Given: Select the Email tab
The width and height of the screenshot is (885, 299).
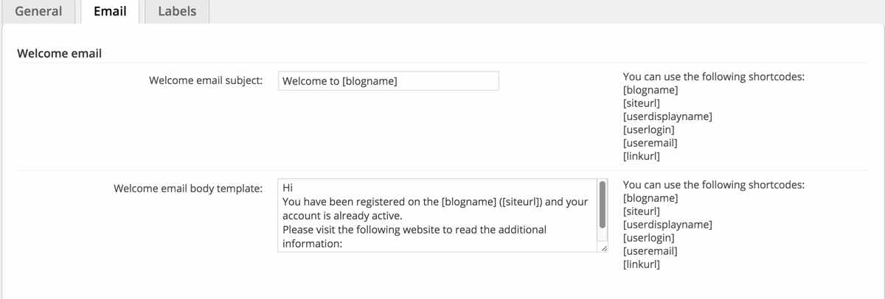Looking at the screenshot, I should (110, 12).
